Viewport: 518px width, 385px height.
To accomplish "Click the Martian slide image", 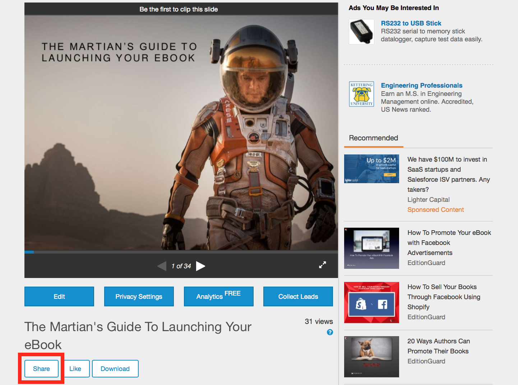I will (x=181, y=133).
